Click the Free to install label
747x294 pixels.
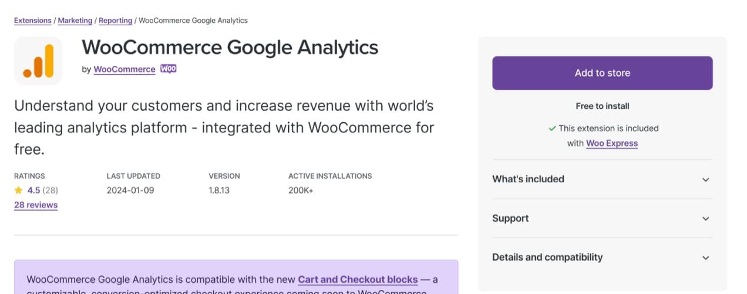tap(603, 106)
